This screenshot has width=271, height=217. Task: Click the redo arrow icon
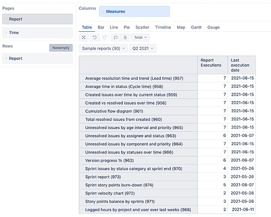point(105,38)
